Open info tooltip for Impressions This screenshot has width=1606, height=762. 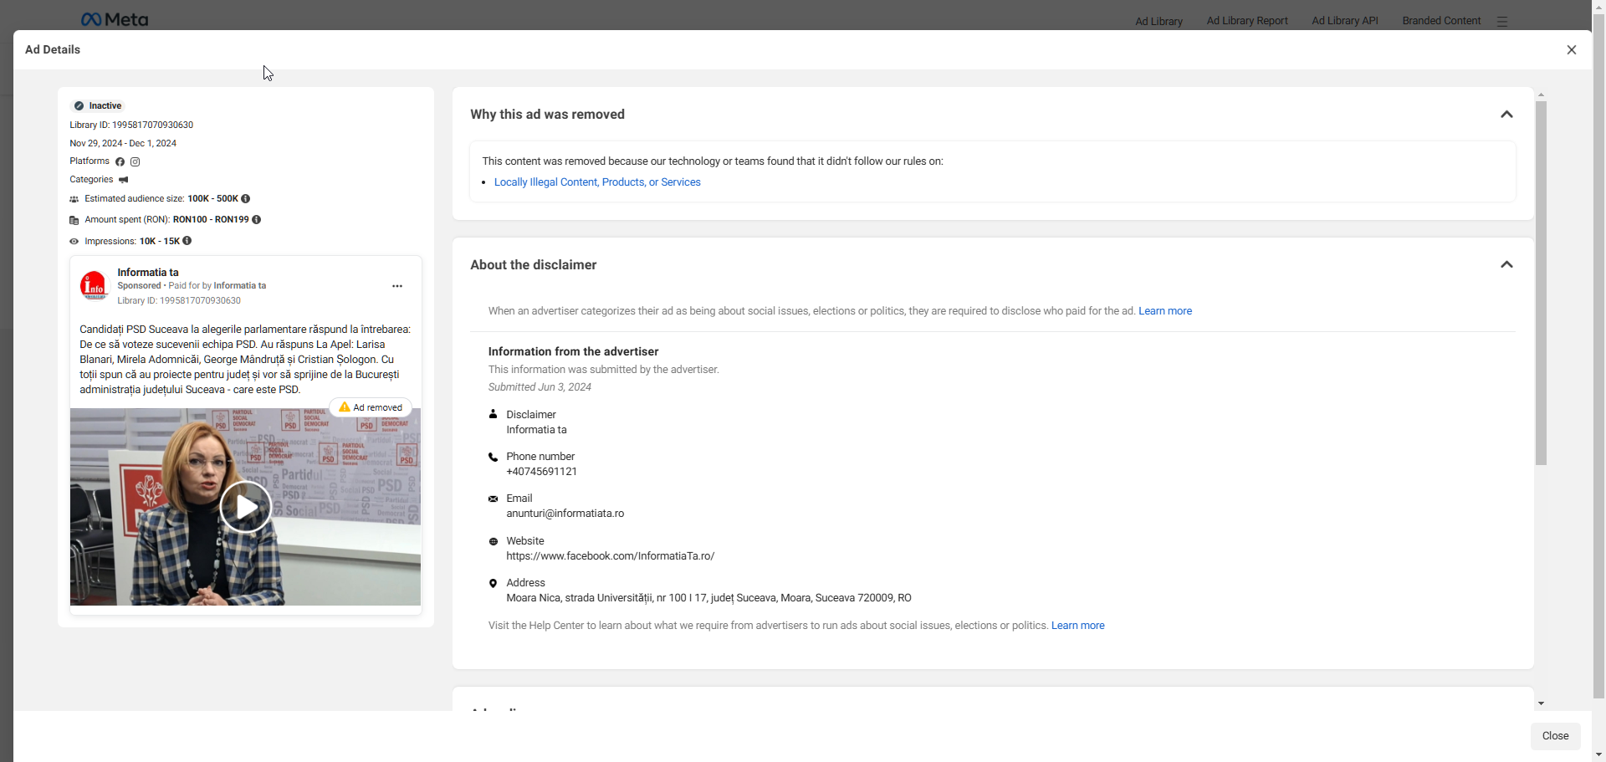[x=187, y=241]
